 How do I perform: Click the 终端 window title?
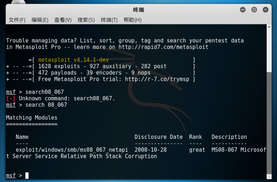pos(139,10)
